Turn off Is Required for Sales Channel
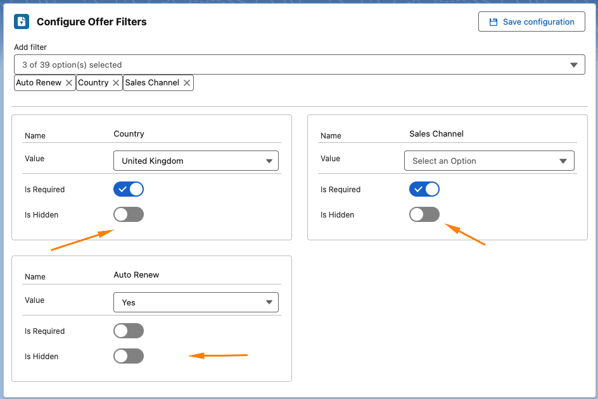The height and width of the screenshot is (399, 598). pyautogui.click(x=424, y=189)
